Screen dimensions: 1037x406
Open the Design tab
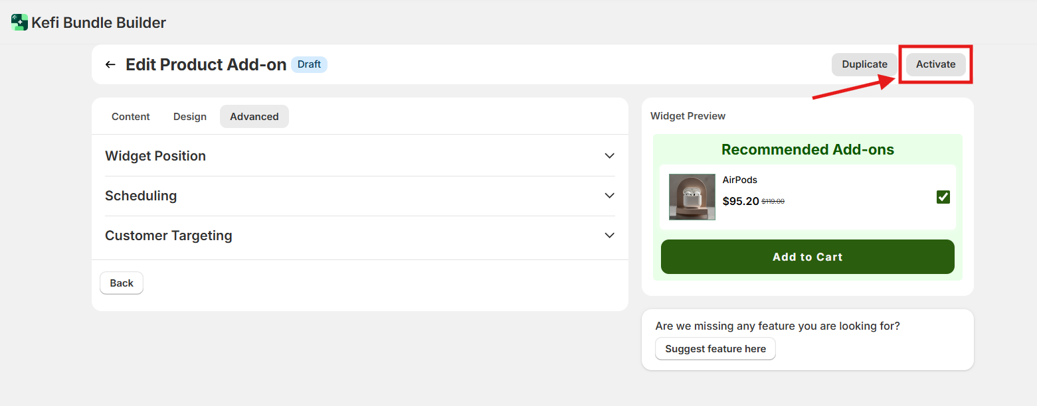[x=190, y=117]
